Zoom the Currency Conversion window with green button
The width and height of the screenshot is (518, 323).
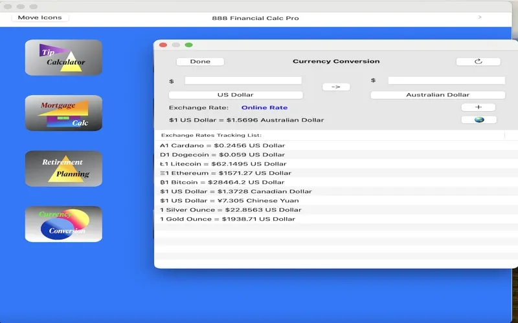tap(188, 45)
